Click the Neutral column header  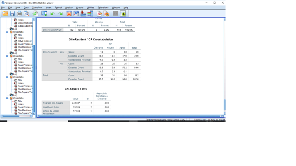tap(111, 48)
